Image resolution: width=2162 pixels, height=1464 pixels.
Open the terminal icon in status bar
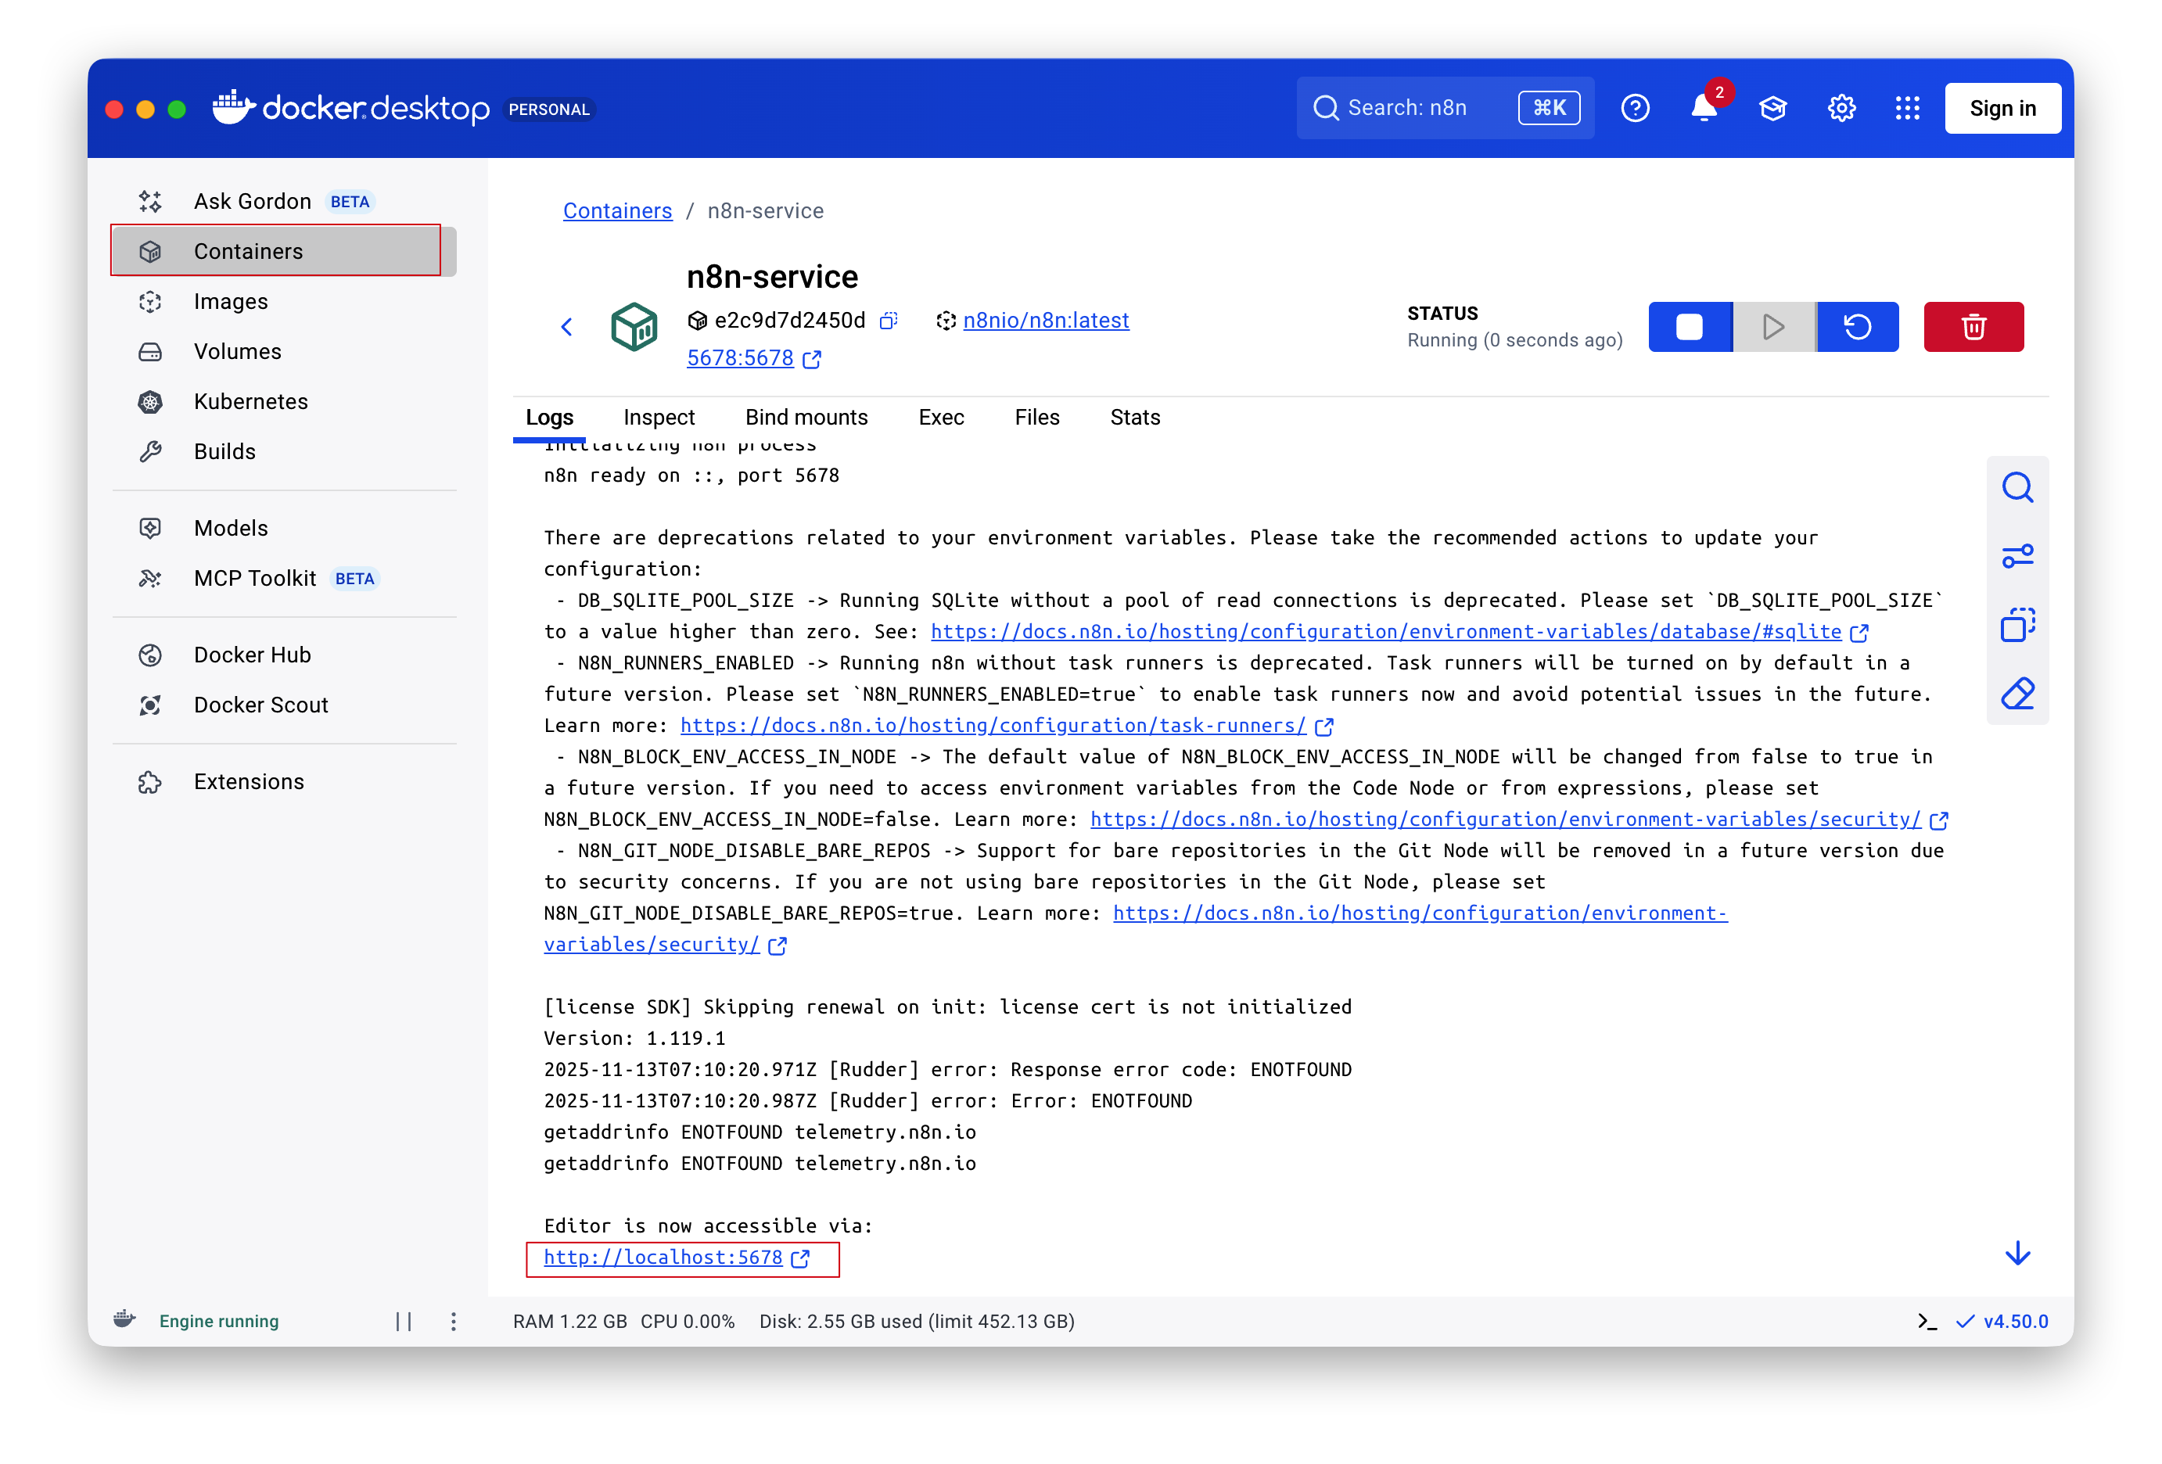(x=1927, y=1322)
